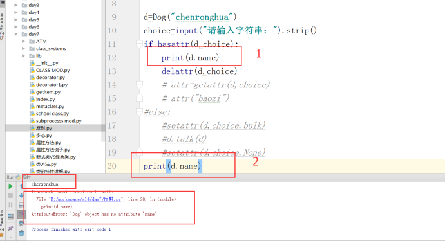
Task: Open metaclass.py file
Action: click(x=47, y=107)
